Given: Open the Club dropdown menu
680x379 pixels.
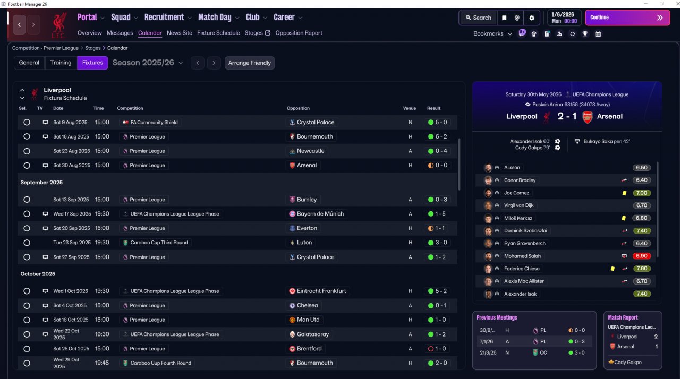Looking at the screenshot, I should pyautogui.click(x=256, y=17).
